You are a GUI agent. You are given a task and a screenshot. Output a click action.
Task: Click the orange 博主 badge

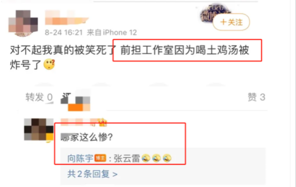click(x=100, y=158)
